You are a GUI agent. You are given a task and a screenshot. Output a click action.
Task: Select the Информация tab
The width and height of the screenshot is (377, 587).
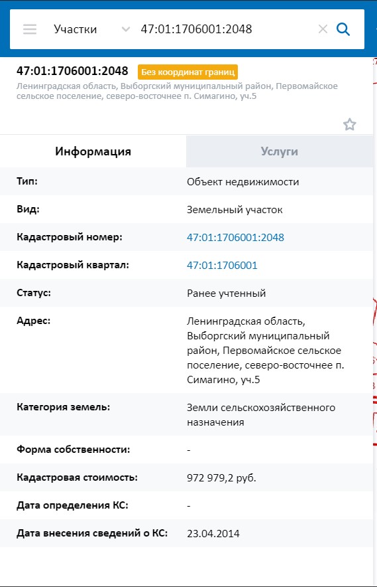coord(93,151)
